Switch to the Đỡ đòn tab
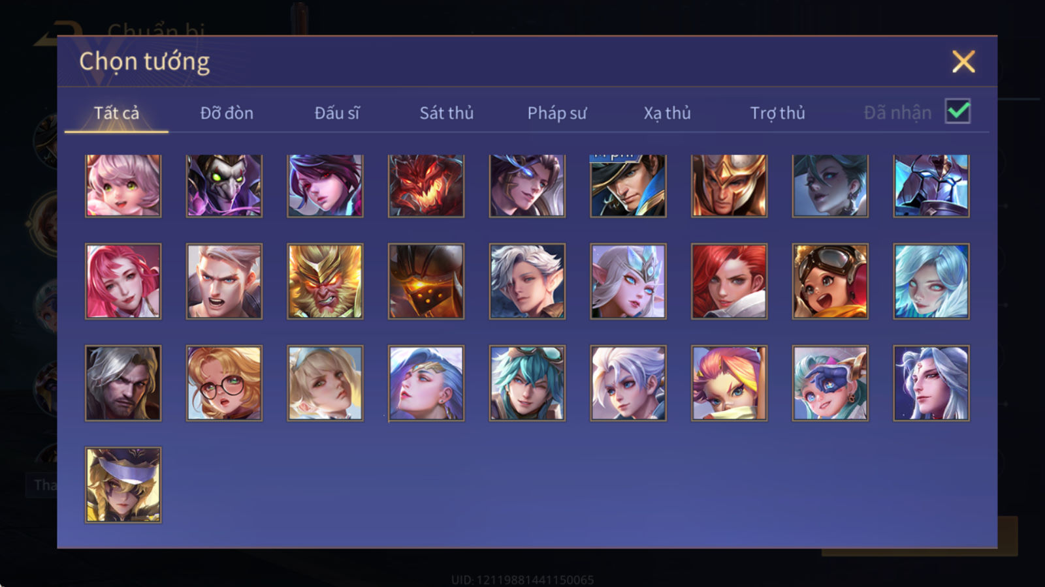This screenshot has height=587, width=1045. (x=227, y=113)
